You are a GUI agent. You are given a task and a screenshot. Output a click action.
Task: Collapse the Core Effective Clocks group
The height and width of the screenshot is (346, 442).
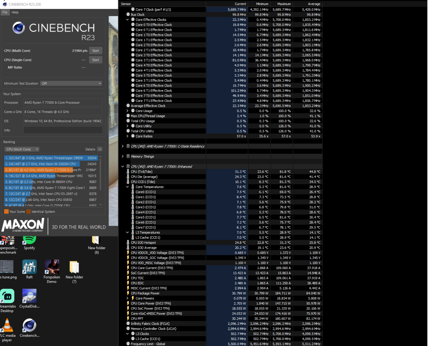tap(127, 20)
